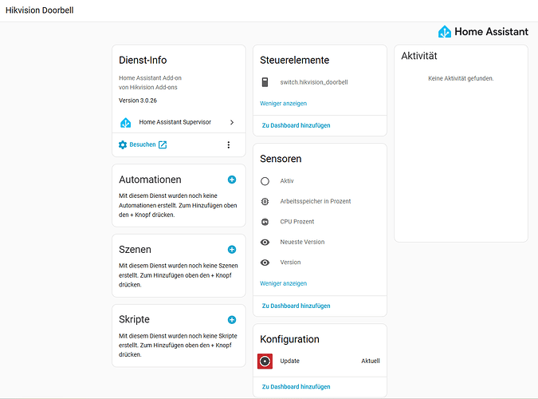Screen dimensions: 538x399
Task: Add Konfiguration to dashboard
Action: 296,386
